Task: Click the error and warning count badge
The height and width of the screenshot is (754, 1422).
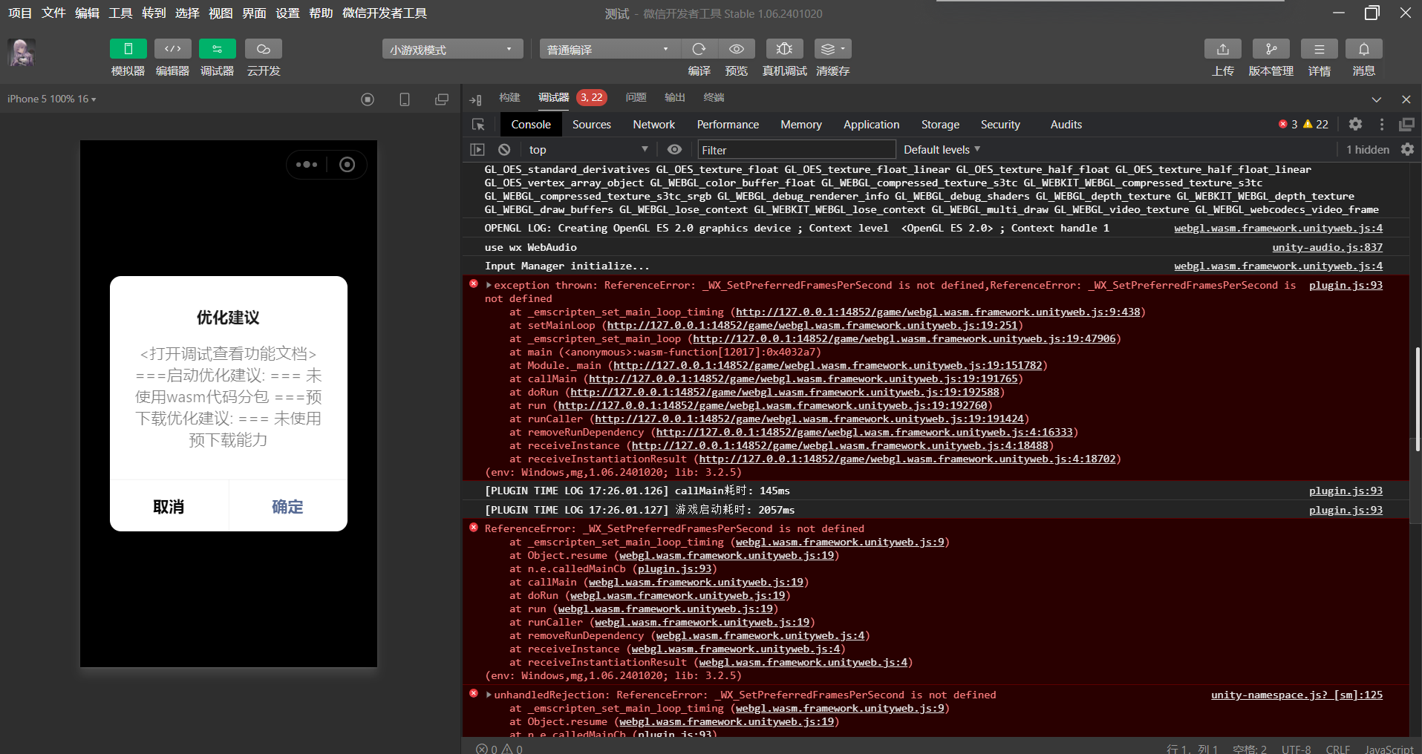Action: (1303, 125)
